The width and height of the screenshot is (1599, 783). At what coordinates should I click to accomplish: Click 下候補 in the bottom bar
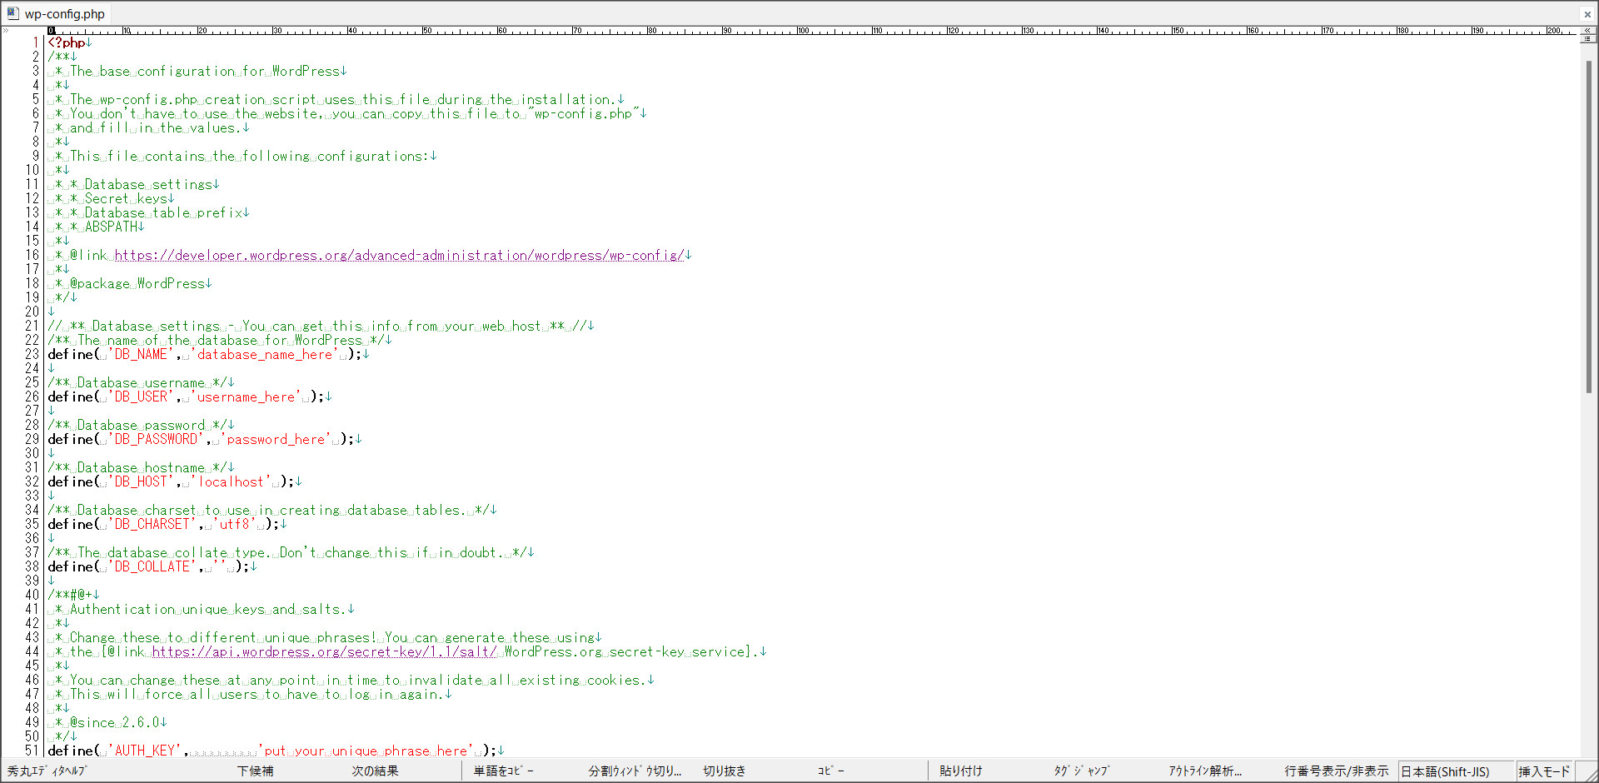(x=255, y=771)
